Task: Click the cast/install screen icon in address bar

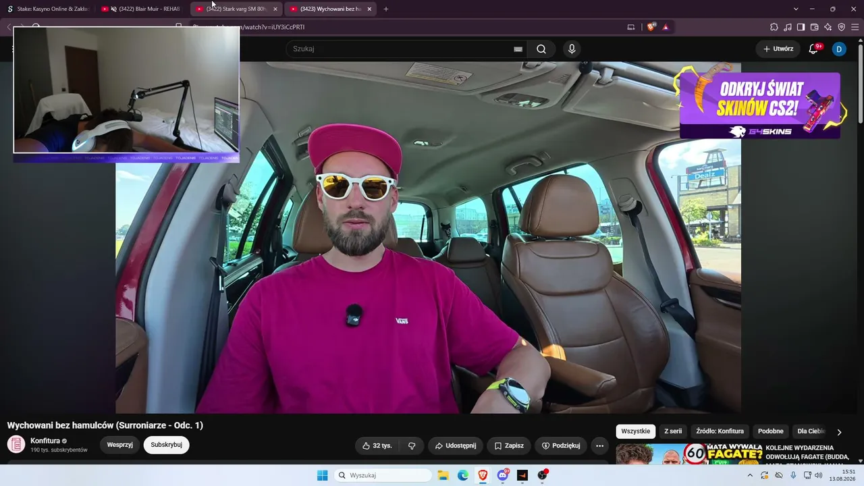Action: point(631,27)
